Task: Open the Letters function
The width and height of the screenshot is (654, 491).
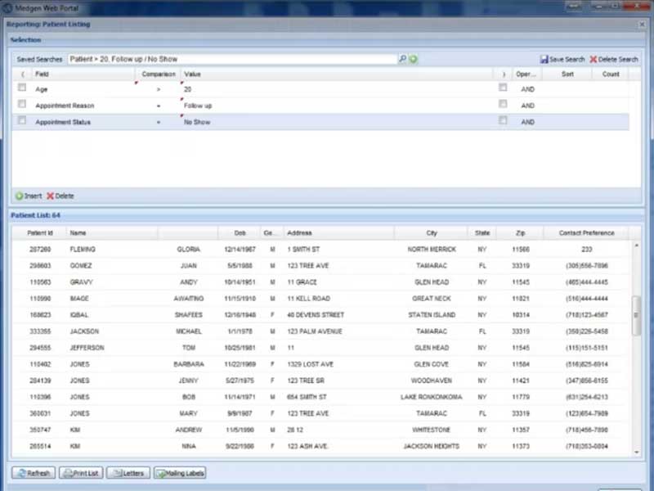Action: tap(128, 473)
